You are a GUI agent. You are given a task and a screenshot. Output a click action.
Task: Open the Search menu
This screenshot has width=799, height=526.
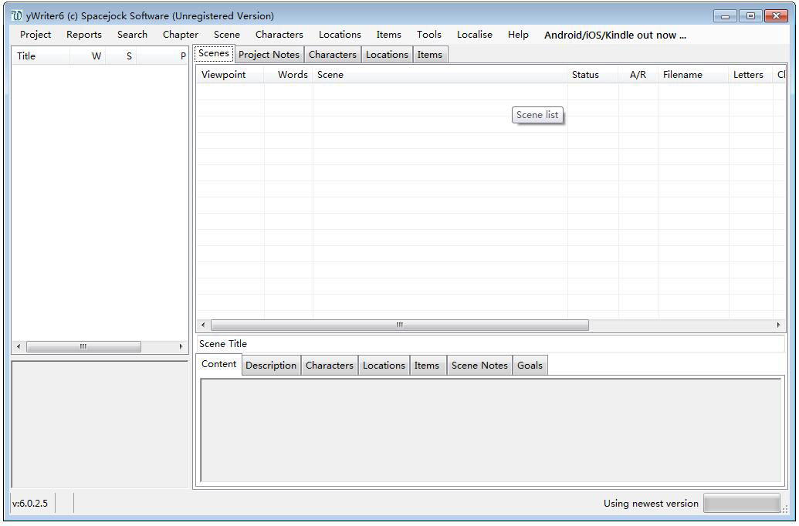132,35
